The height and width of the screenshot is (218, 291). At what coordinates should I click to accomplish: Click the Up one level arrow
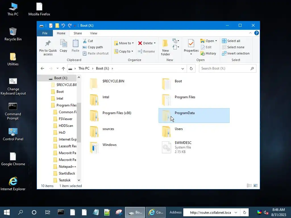pos(63,68)
